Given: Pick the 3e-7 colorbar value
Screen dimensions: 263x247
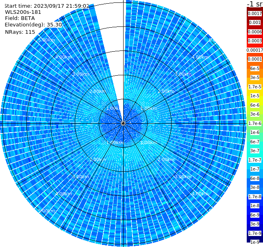Looking at the screenshot, I should 255,151.
